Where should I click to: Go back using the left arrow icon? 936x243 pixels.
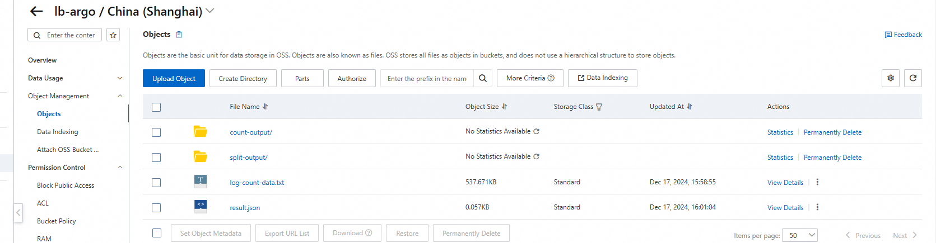click(36, 11)
